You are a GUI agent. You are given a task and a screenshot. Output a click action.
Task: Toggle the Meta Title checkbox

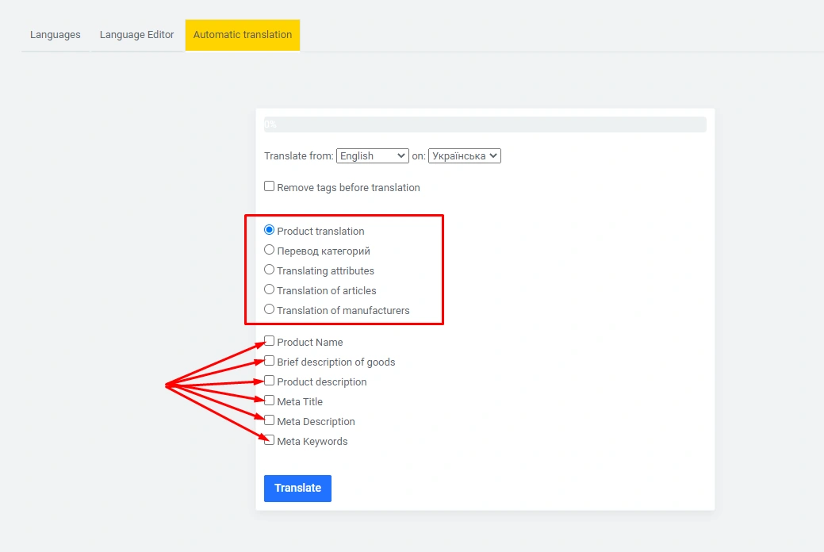270,401
